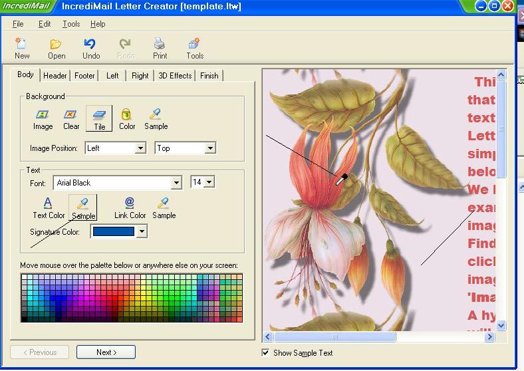Click the IncrediMail logo in title bar

click(x=26, y=6)
